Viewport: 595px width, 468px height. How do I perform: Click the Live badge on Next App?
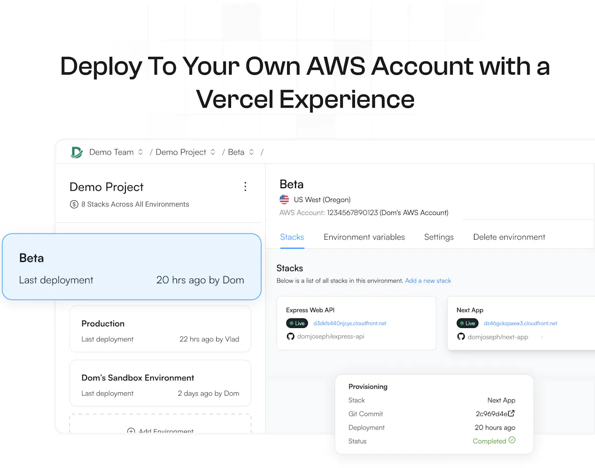click(468, 323)
